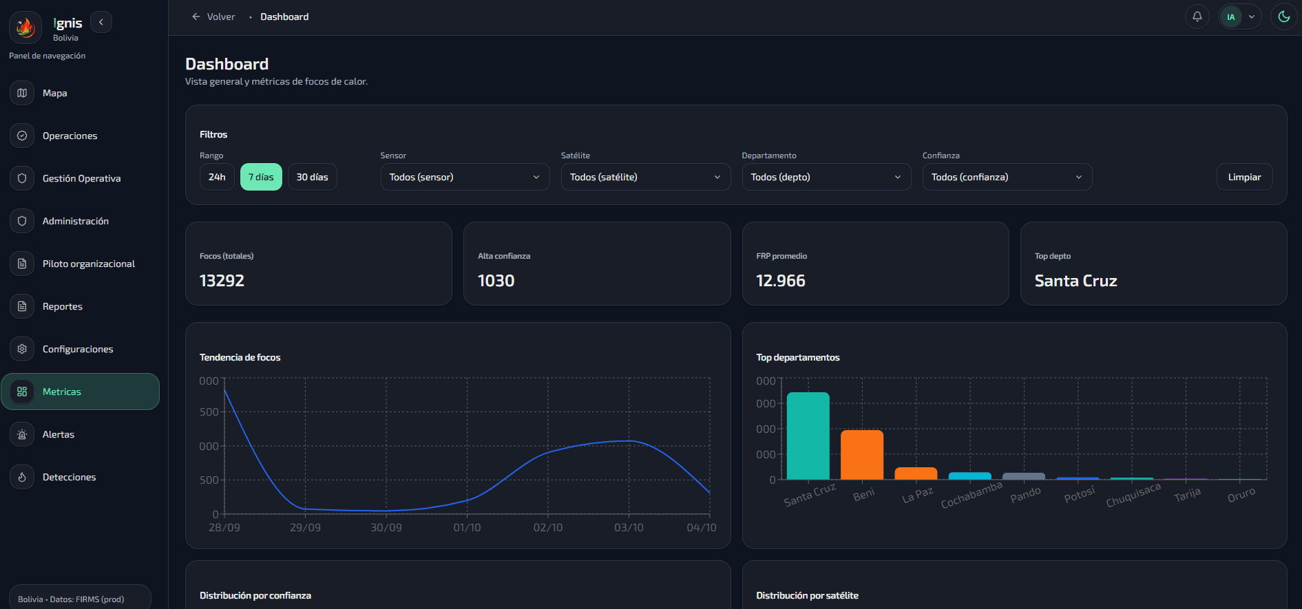Expand the user menu chevron
The width and height of the screenshot is (1302, 609).
[1252, 17]
